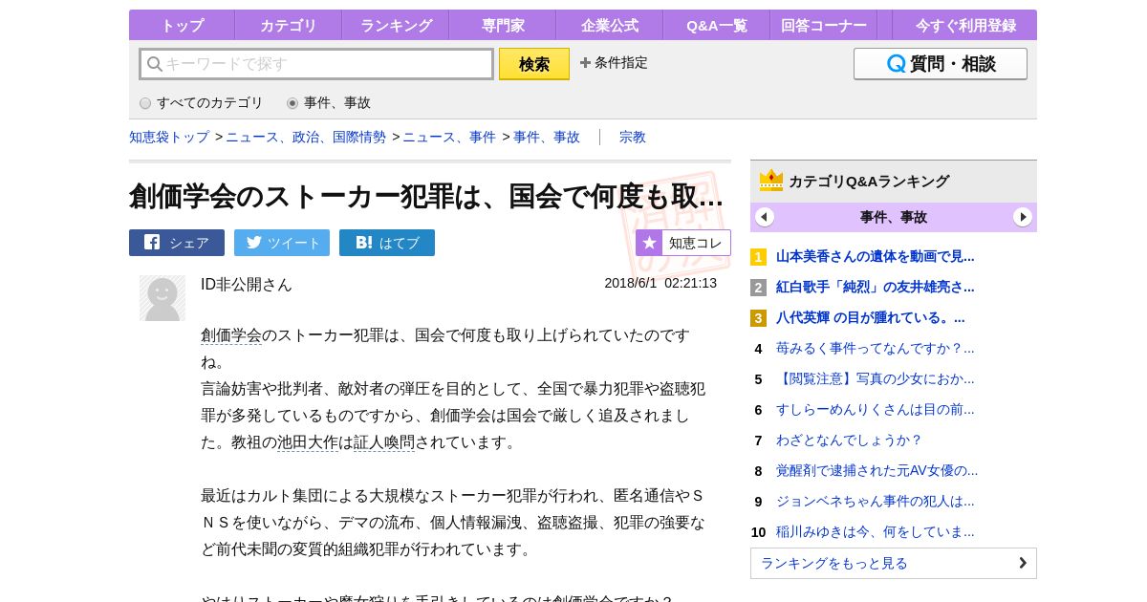Open the 専門家 tab

pos(503,26)
